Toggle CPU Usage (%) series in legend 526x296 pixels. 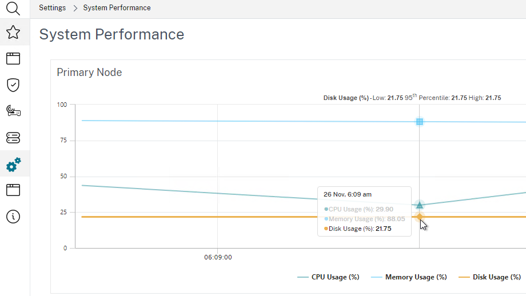(x=329, y=277)
